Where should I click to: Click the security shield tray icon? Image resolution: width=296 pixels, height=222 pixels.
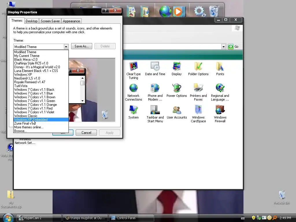253,218
